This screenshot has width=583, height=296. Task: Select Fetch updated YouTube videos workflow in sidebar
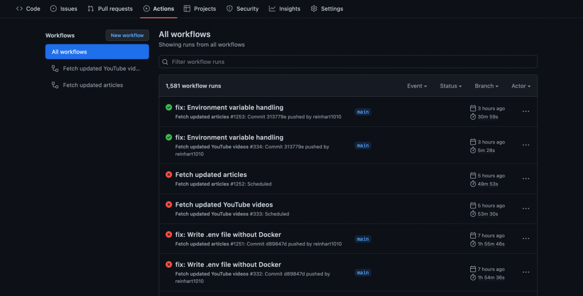coord(101,69)
